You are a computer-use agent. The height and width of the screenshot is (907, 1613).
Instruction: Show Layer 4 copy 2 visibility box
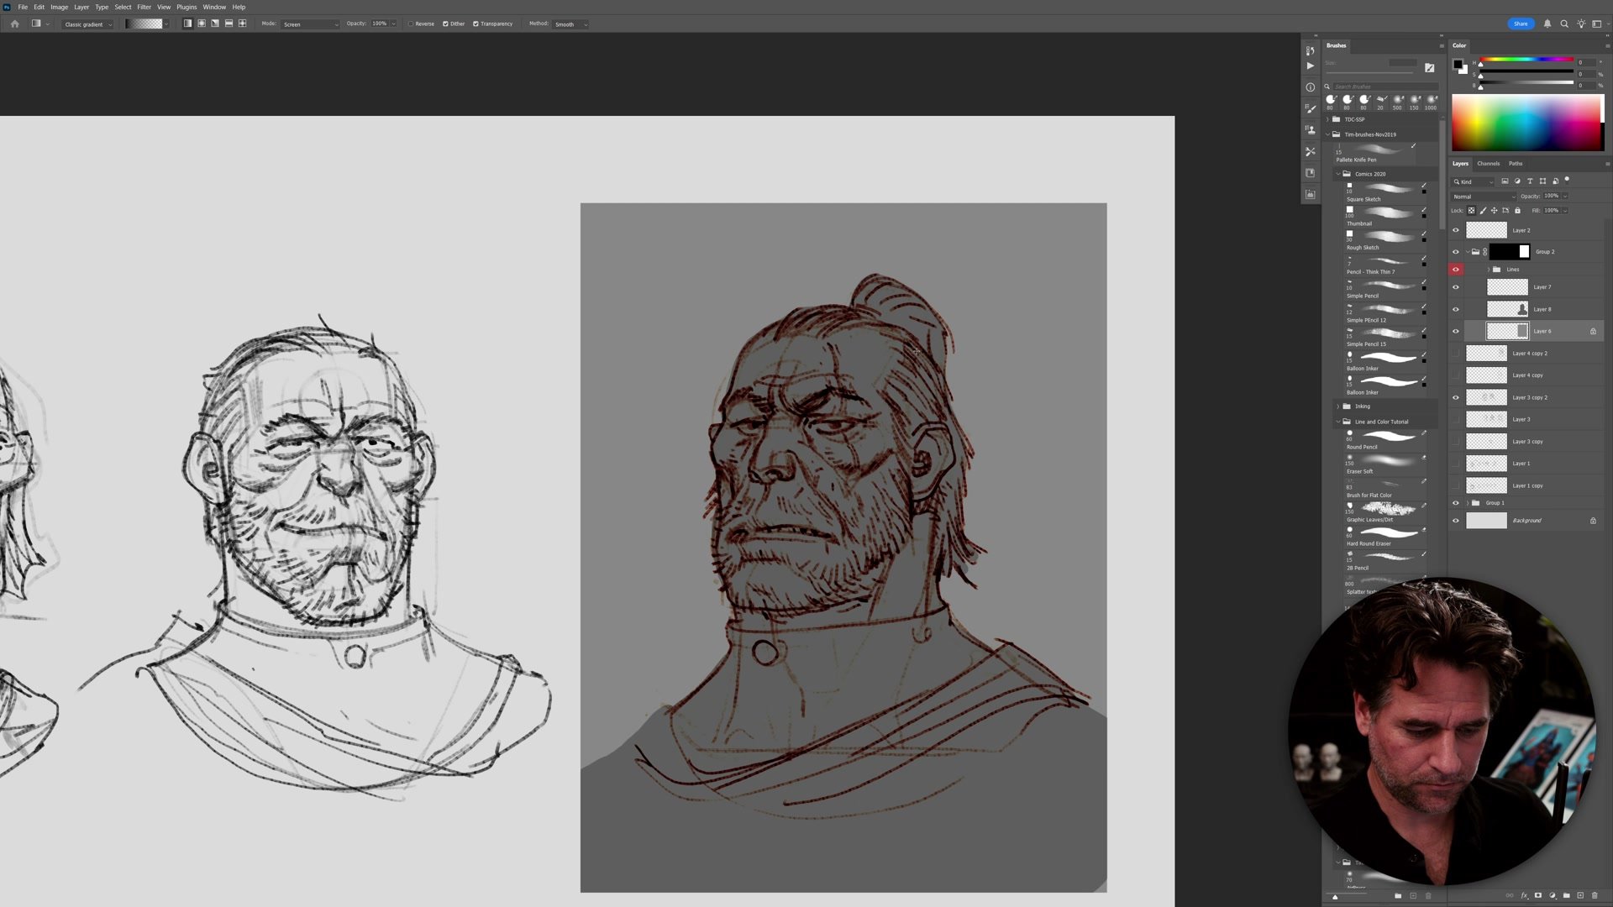(x=1456, y=354)
